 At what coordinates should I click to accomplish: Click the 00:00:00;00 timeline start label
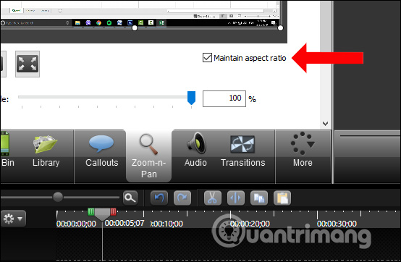76,224
